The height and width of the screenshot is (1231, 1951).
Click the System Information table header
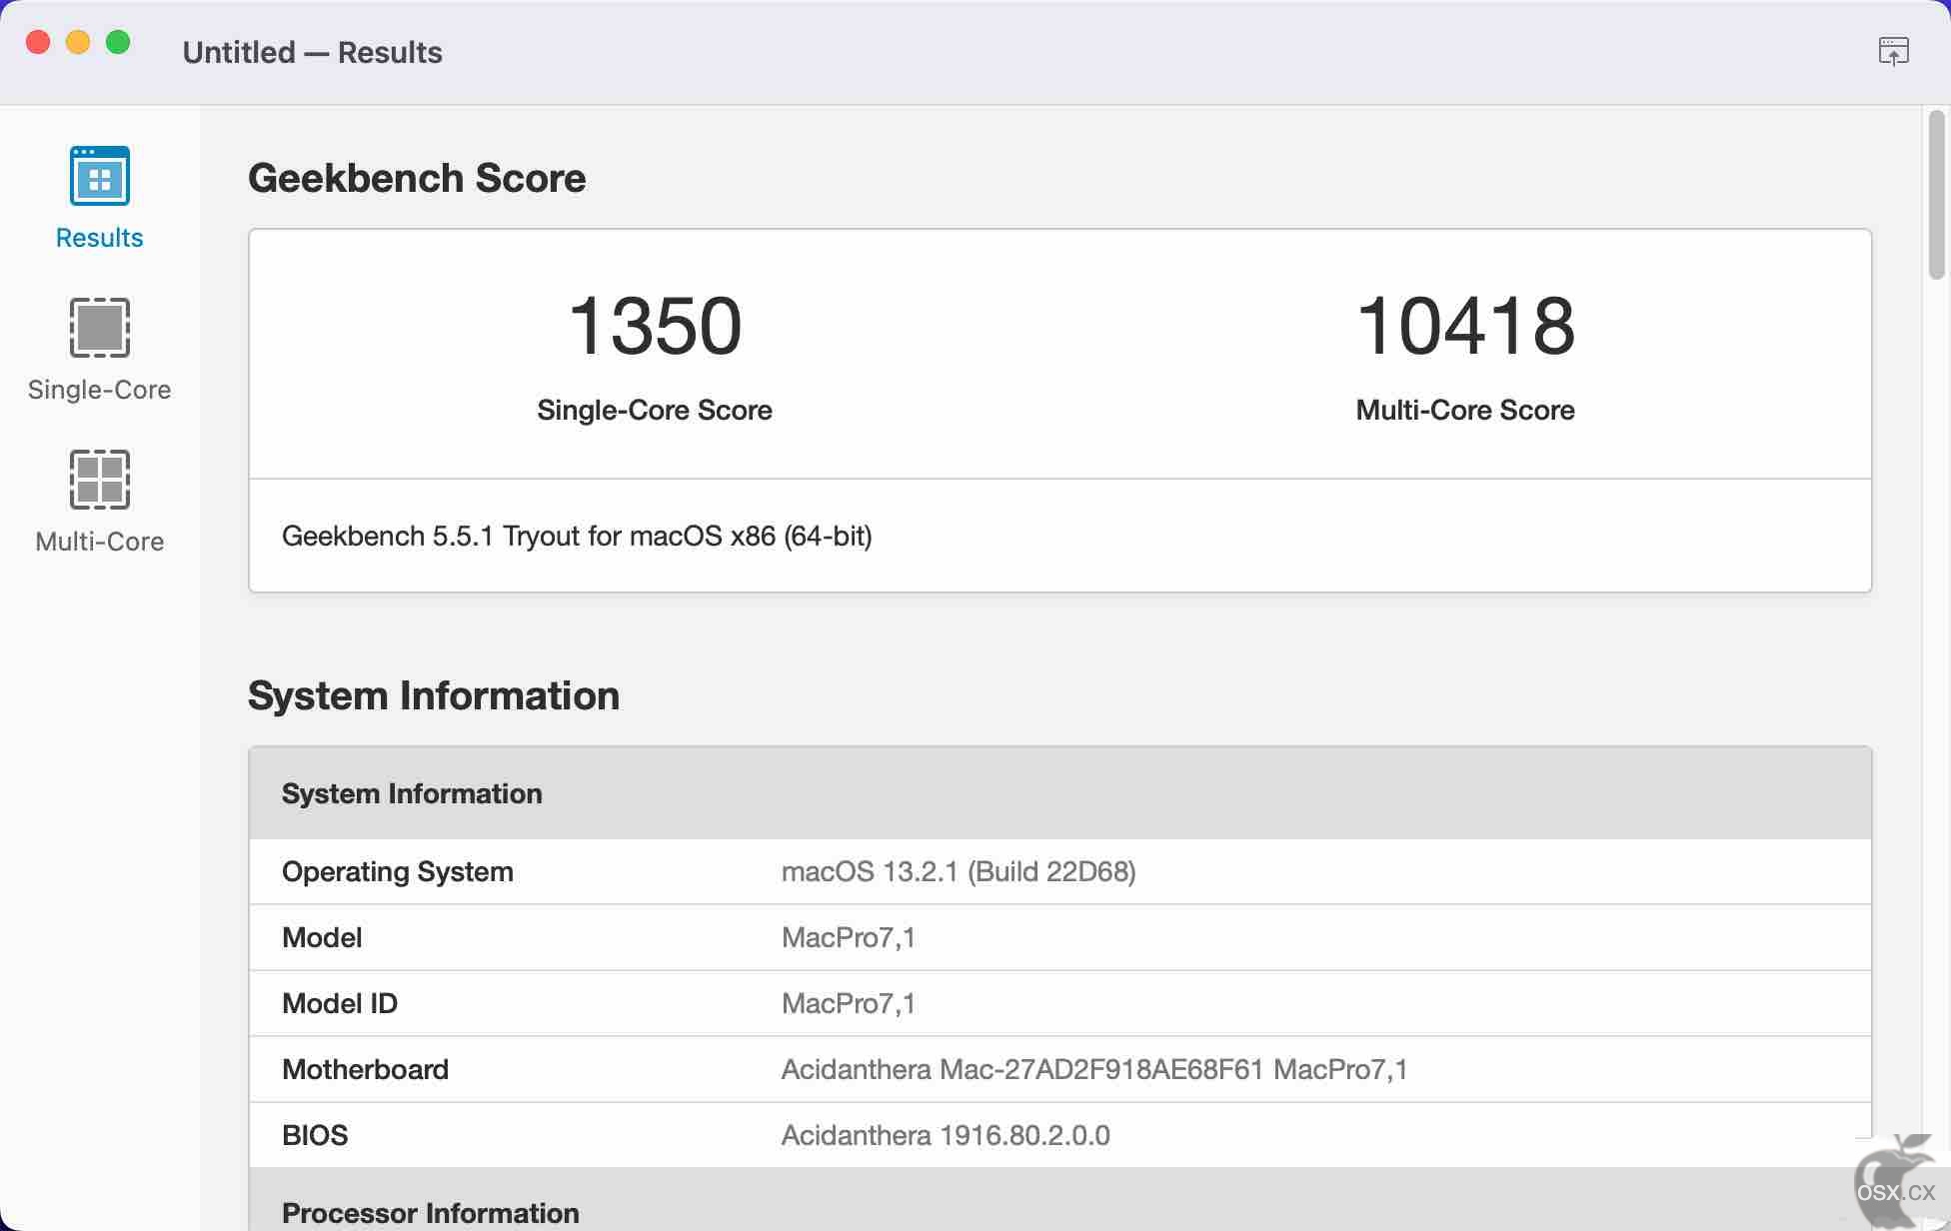point(1059,793)
